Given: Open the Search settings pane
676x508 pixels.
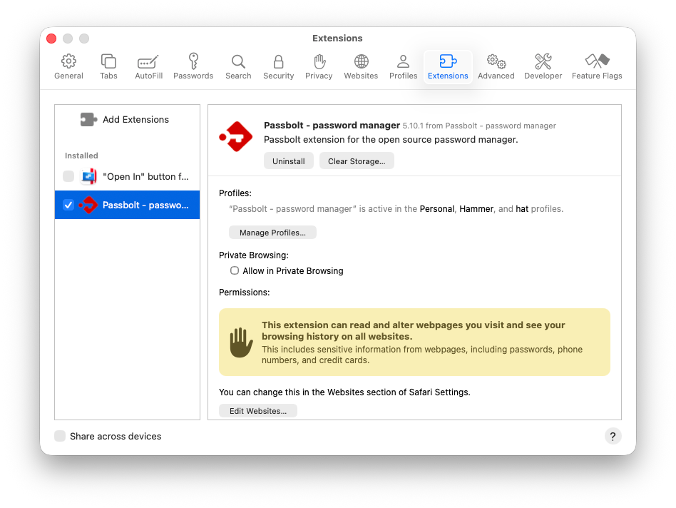Looking at the screenshot, I should point(238,67).
